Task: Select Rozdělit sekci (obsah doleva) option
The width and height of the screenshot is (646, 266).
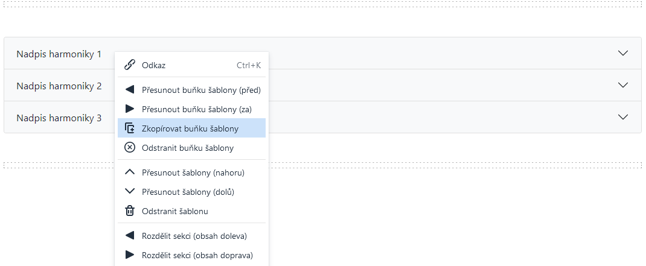Action: point(191,235)
